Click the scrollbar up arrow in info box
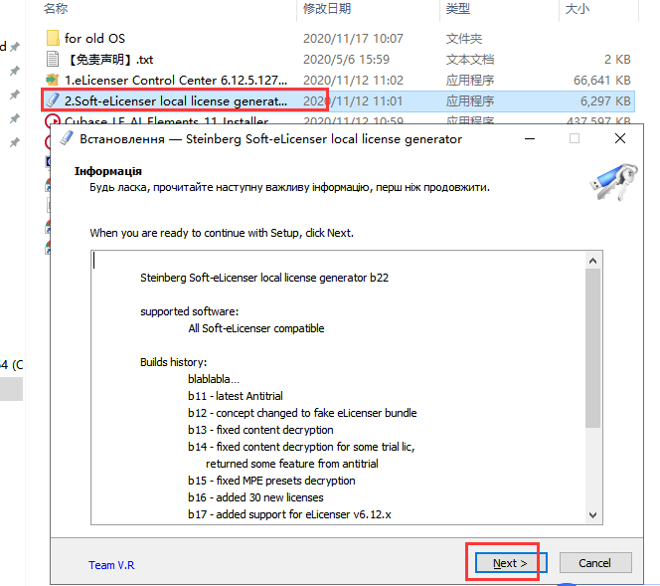The image size is (660, 586). 592,258
